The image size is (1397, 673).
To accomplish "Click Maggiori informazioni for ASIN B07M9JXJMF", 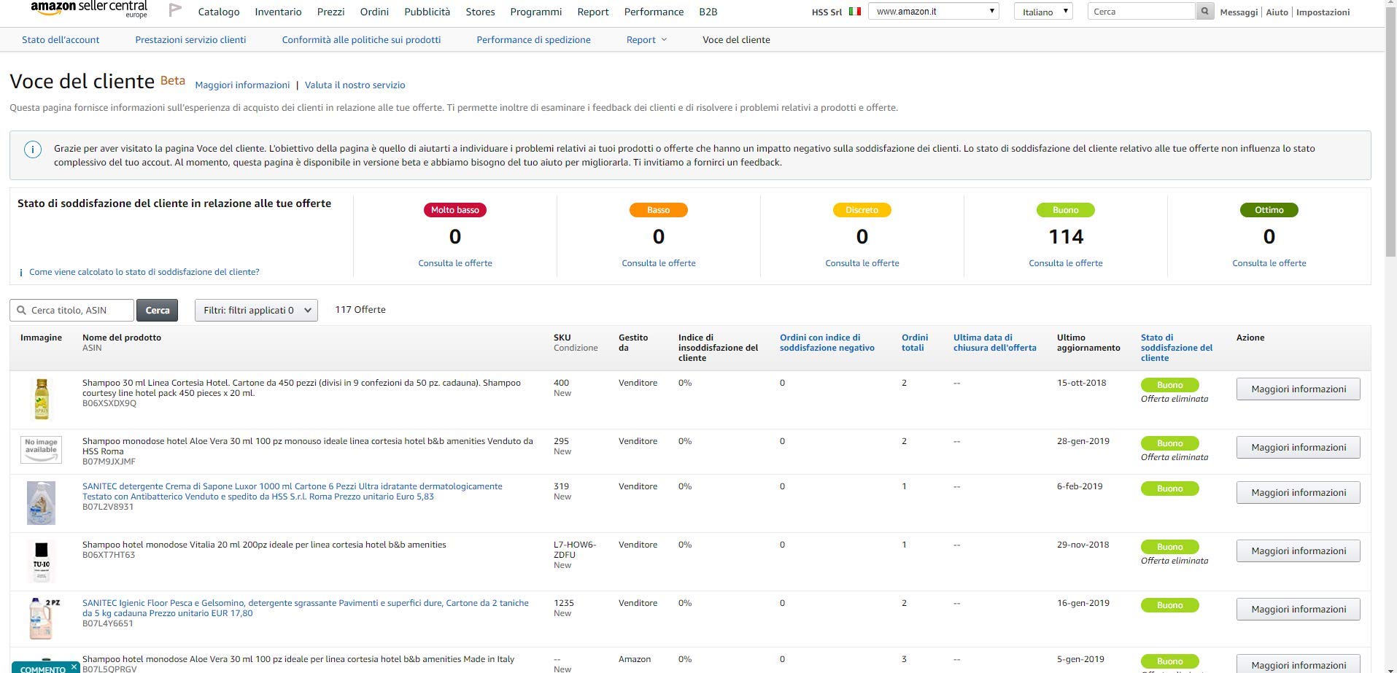I will pos(1299,447).
